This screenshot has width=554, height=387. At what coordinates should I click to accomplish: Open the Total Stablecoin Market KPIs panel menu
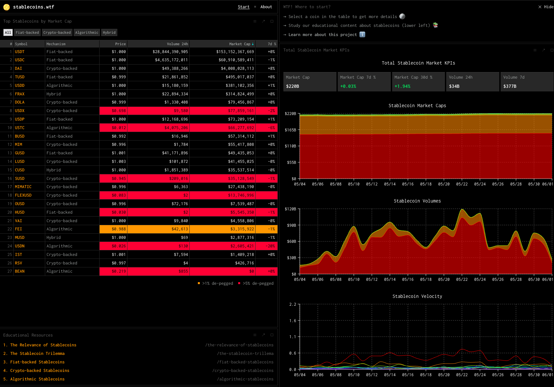coord(535,50)
